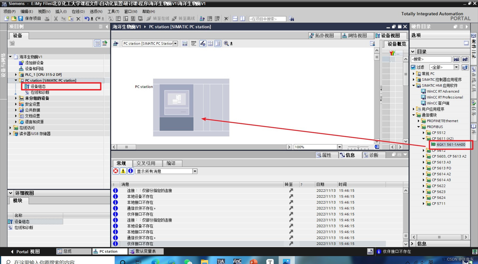Viewport: 478px width, 264px height.
Task: Open 默认变量表 in bottom taskbar
Action: click(146, 251)
